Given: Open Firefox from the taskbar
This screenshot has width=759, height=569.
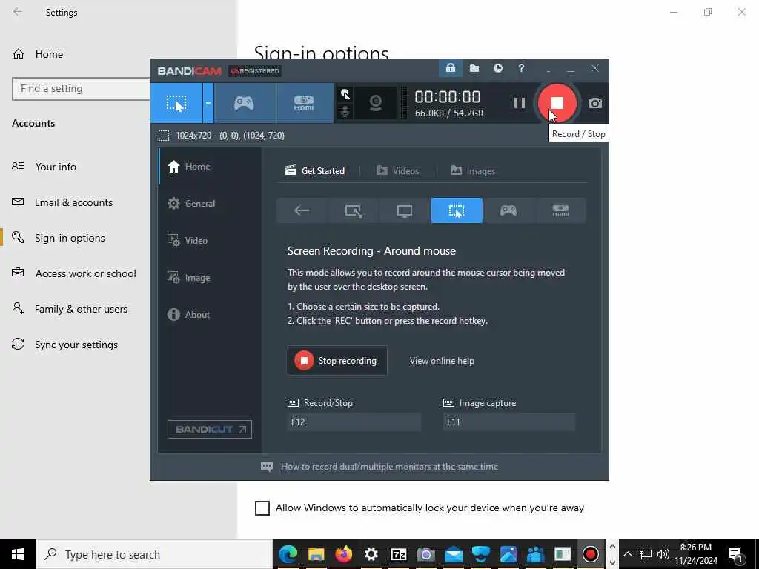Looking at the screenshot, I should point(344,554).
